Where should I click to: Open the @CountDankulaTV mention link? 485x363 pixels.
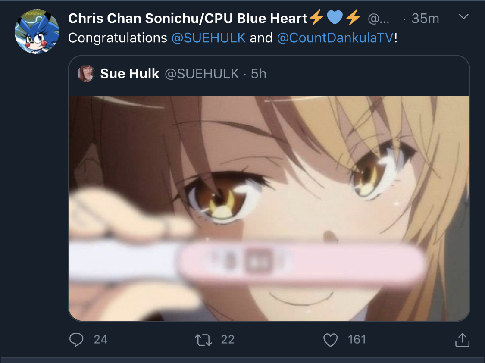(x=335, y=38)
